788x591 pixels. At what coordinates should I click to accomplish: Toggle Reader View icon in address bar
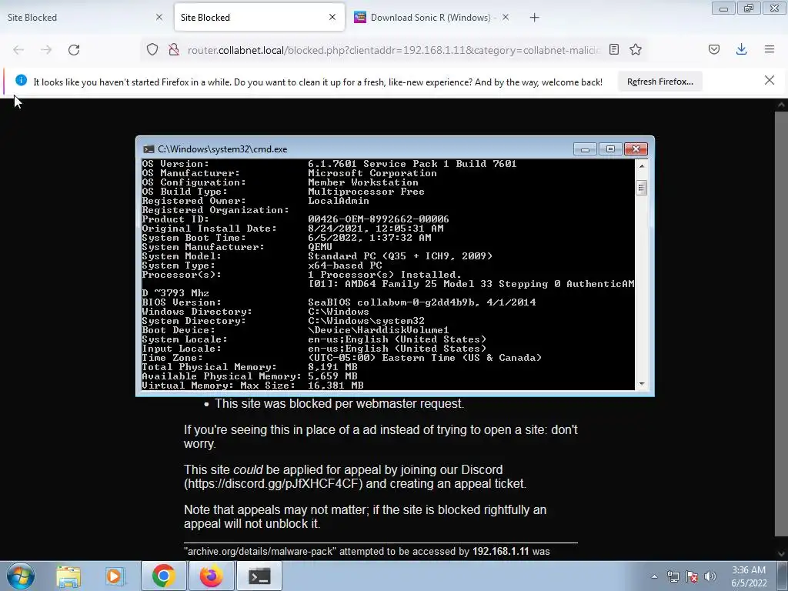click(613, 49)
